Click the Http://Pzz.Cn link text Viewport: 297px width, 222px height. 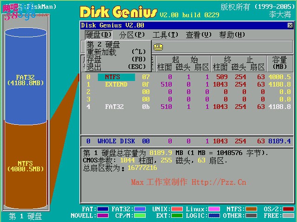219,182
